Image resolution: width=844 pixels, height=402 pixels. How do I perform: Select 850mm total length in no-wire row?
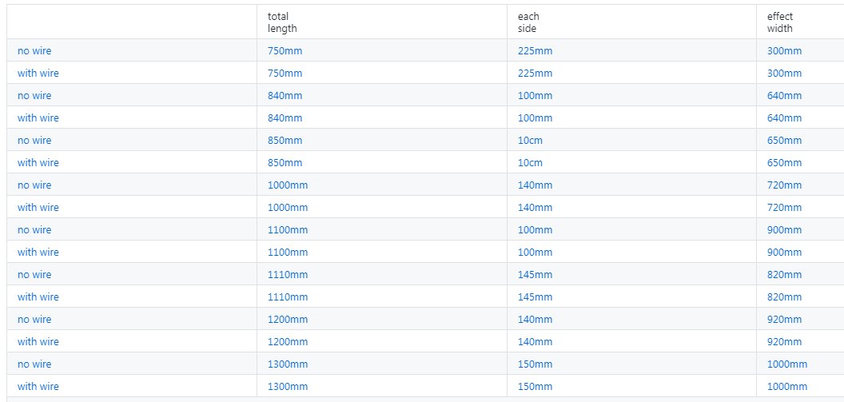285,141
